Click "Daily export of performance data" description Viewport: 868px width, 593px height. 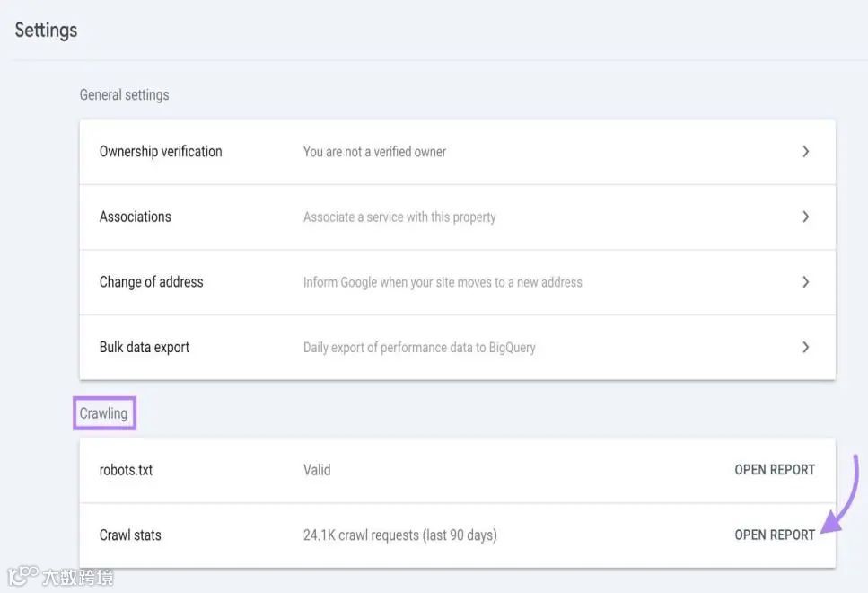pos(419,347)
